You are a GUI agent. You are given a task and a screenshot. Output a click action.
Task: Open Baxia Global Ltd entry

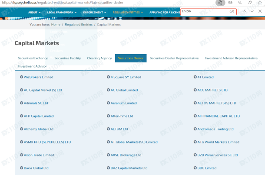coord(36,168)
